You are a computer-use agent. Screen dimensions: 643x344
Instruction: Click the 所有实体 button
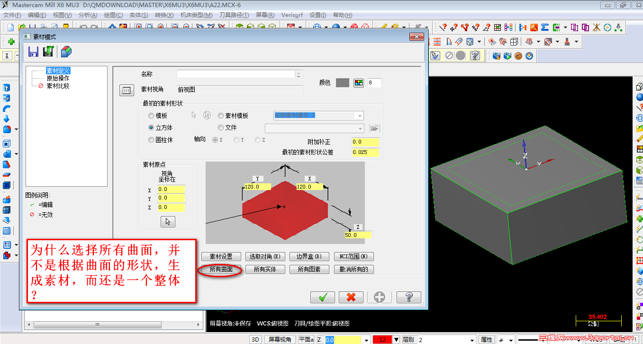coord(265,269)
